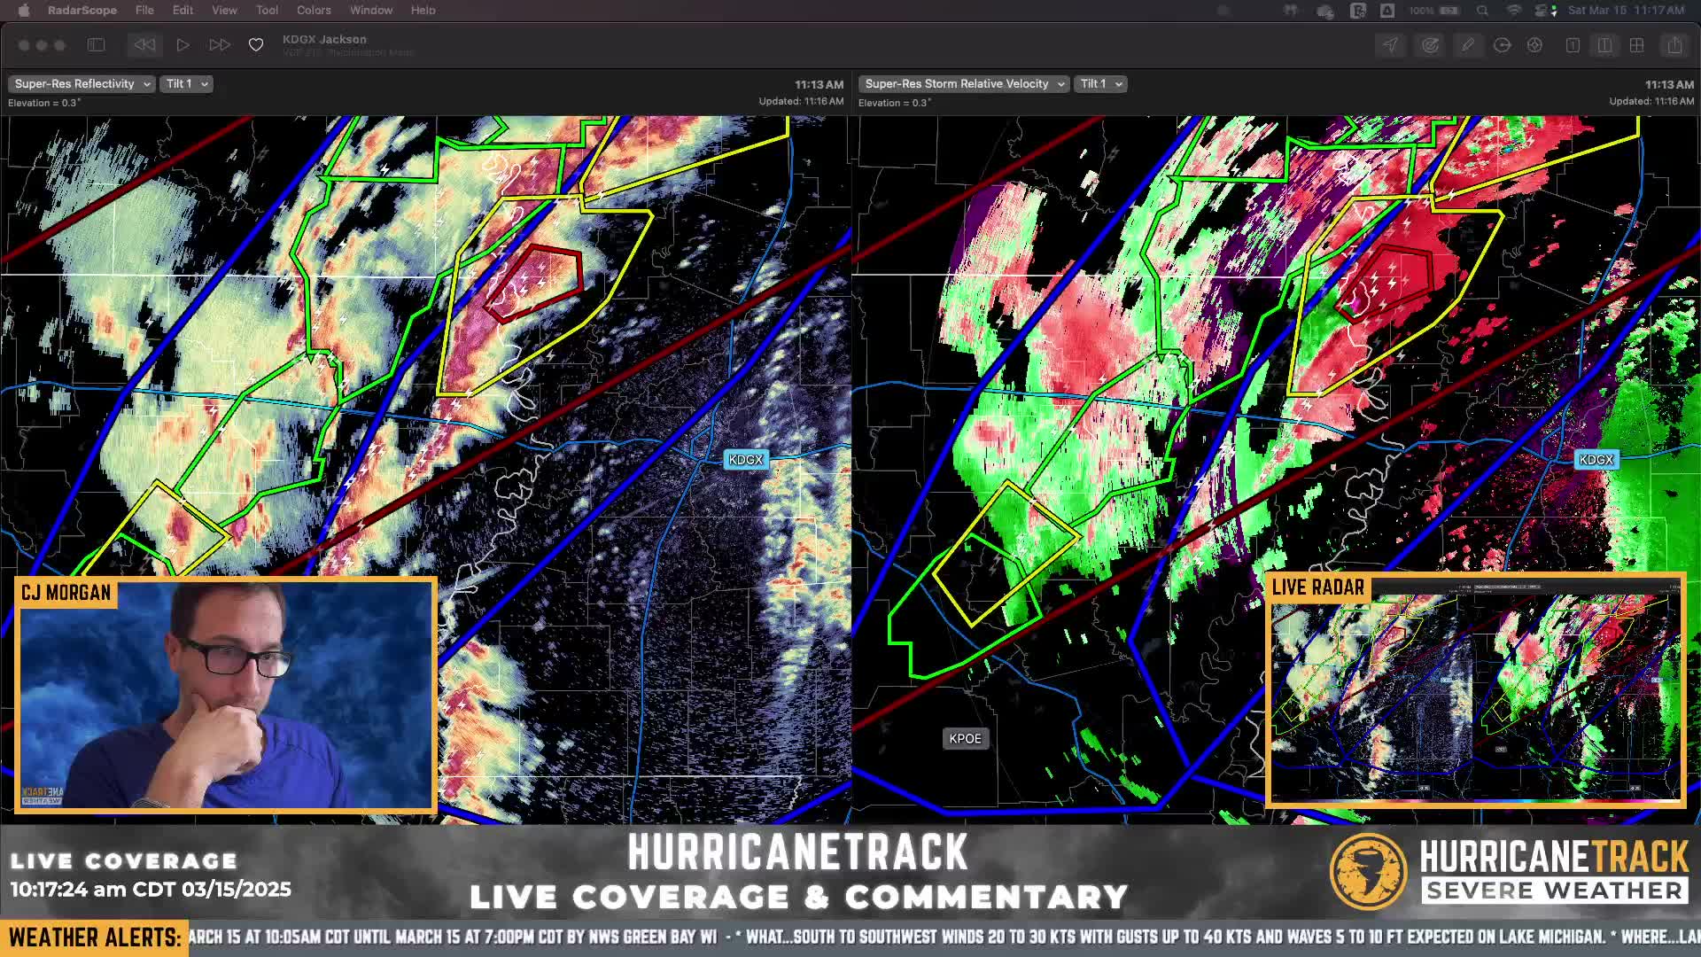Switch to single pane layout
The width and height of the screenshot is (1701, 957).
1573,45
